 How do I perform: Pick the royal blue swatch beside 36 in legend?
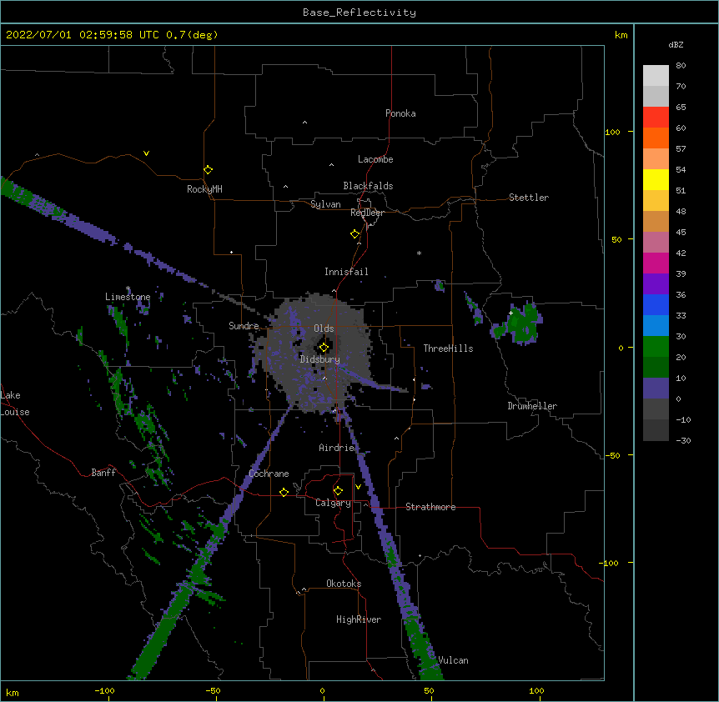(x=656, y=304)
